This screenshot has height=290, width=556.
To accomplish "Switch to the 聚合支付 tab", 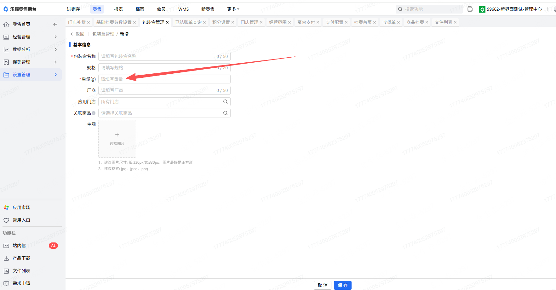I will point(306,22).
